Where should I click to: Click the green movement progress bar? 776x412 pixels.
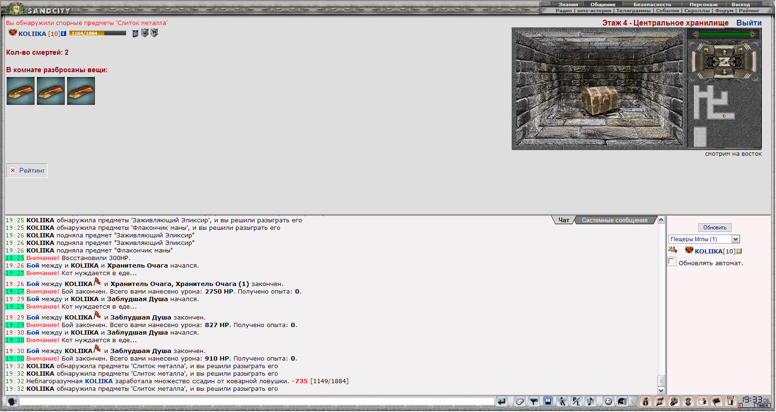[725, 34]
